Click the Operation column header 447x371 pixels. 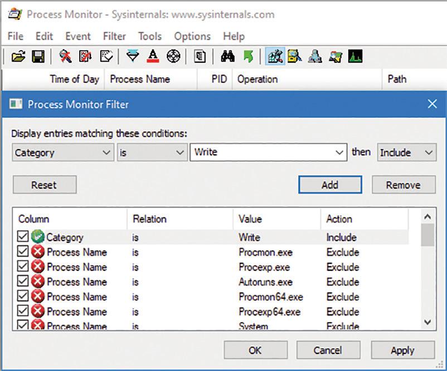[307, 79]
